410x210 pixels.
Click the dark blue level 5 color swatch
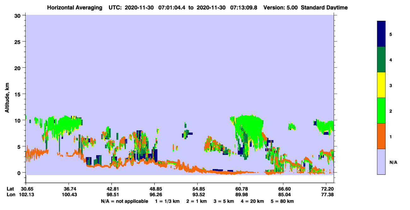coord(381,34)
